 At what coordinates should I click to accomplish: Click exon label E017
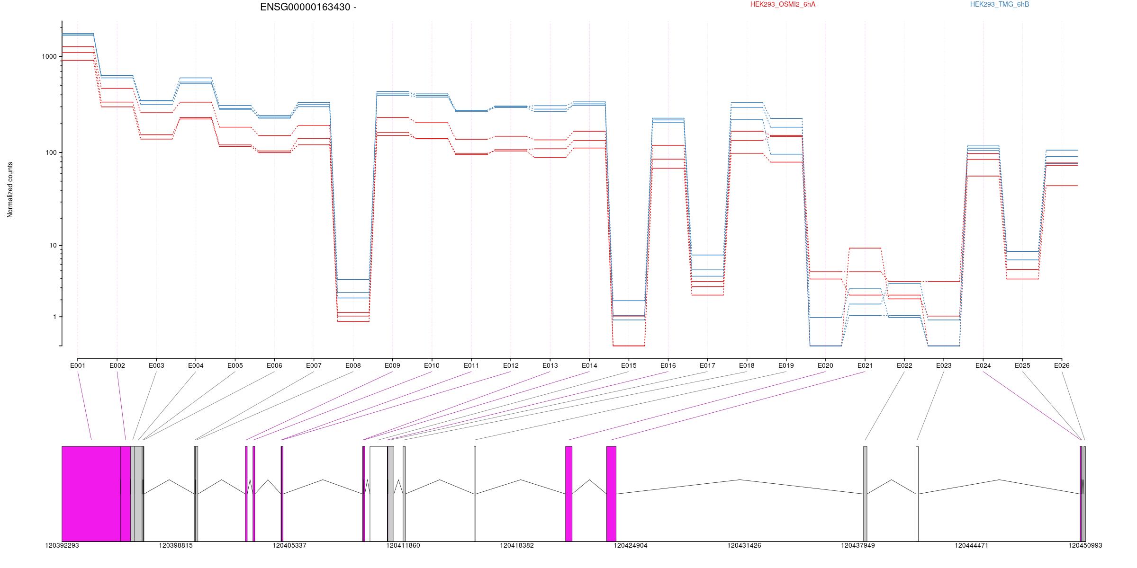707,365
